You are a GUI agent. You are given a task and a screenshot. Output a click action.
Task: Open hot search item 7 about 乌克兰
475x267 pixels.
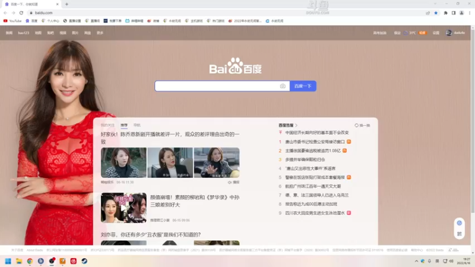tap(317, 195)
